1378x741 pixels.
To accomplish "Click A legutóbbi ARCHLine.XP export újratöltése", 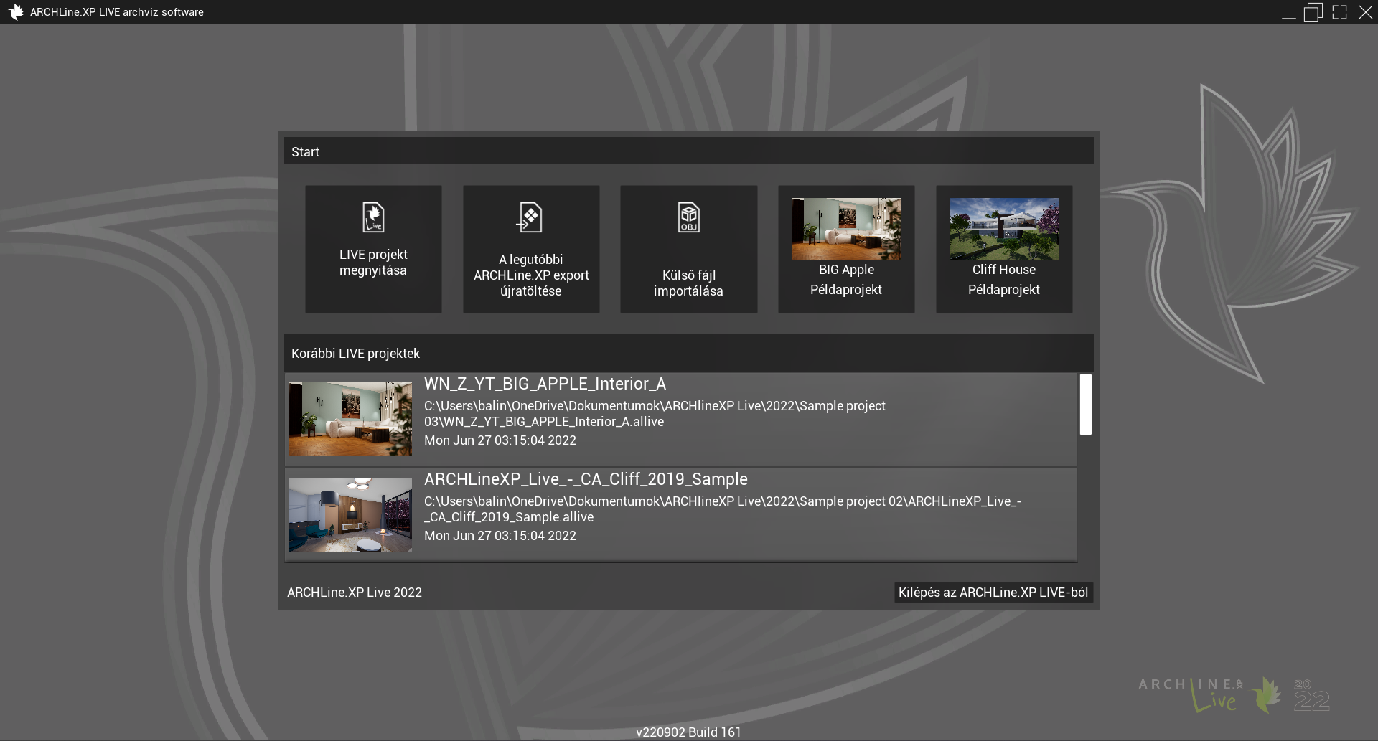I will point(531,275).
